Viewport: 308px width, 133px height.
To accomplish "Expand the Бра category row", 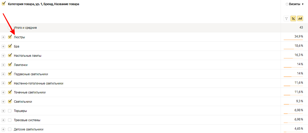I will tap(3, 46).
